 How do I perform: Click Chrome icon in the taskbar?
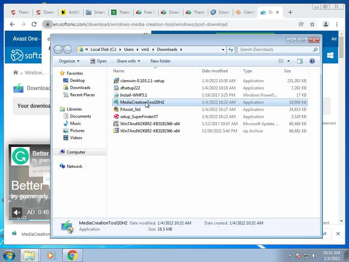[73, 255]
